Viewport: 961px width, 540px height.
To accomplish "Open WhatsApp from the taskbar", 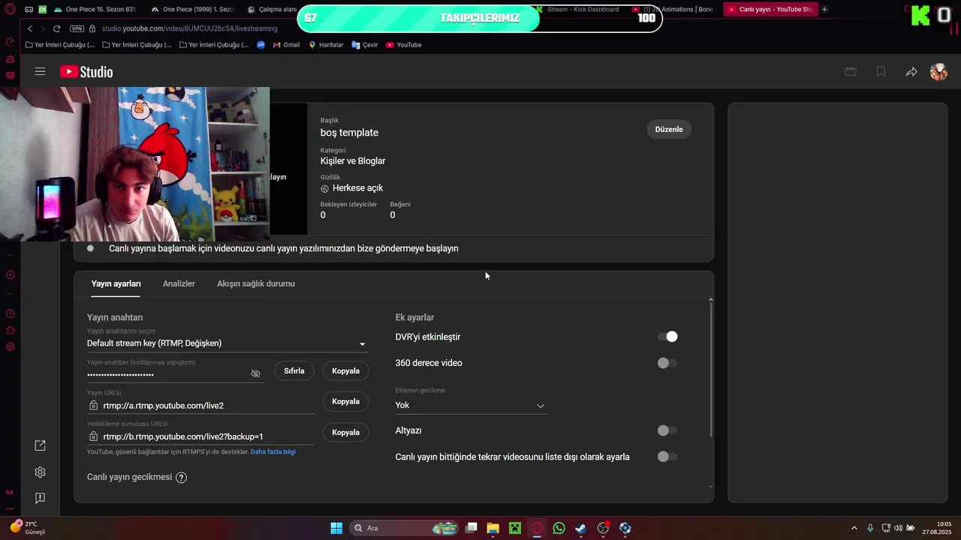I will [559, 528].
